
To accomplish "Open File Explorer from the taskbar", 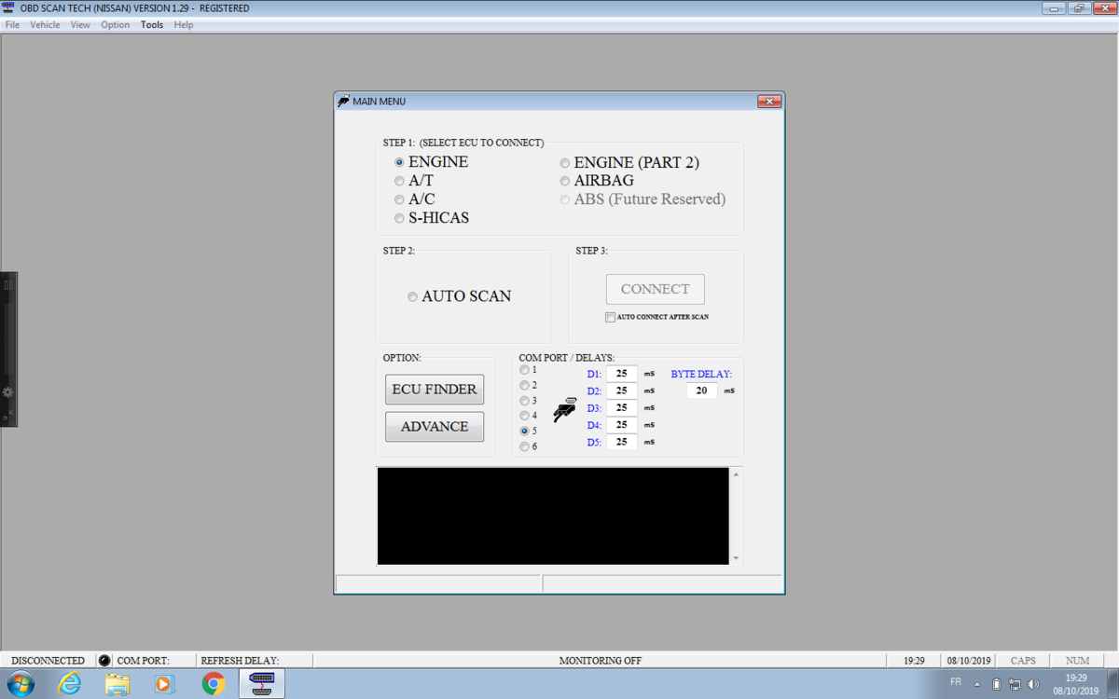I will (x=117, y=684).
